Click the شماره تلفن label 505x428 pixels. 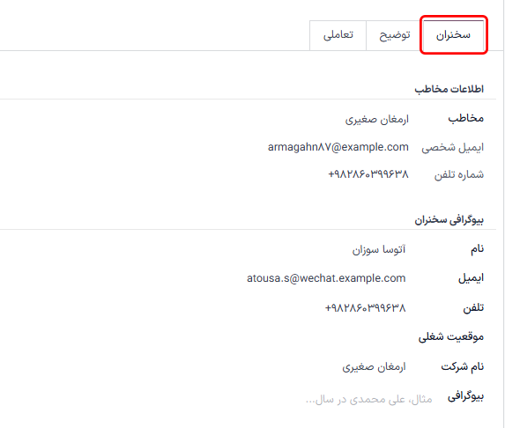click(x=459, y=174)
